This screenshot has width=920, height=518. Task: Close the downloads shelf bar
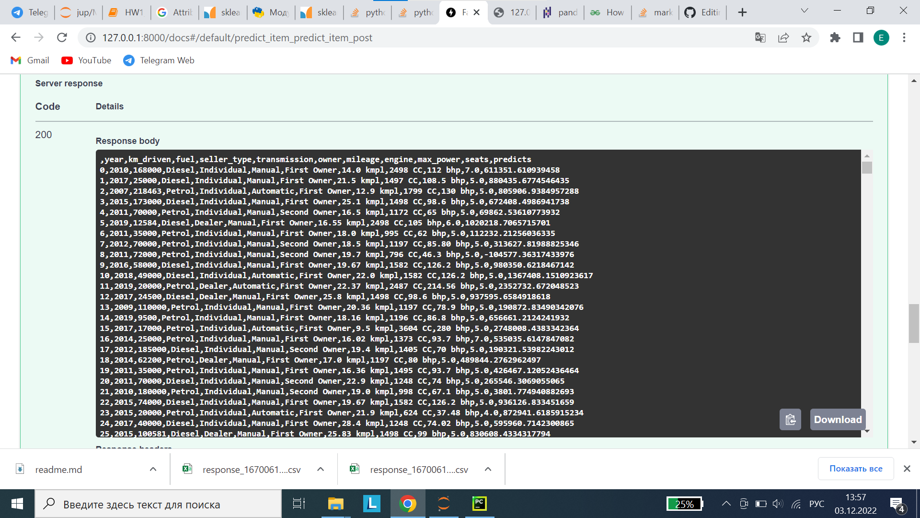(907, 469)
